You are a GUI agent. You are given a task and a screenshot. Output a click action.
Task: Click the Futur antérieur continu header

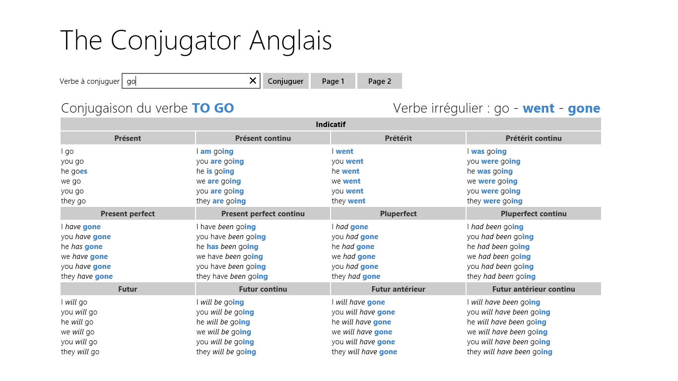[534, 289]
